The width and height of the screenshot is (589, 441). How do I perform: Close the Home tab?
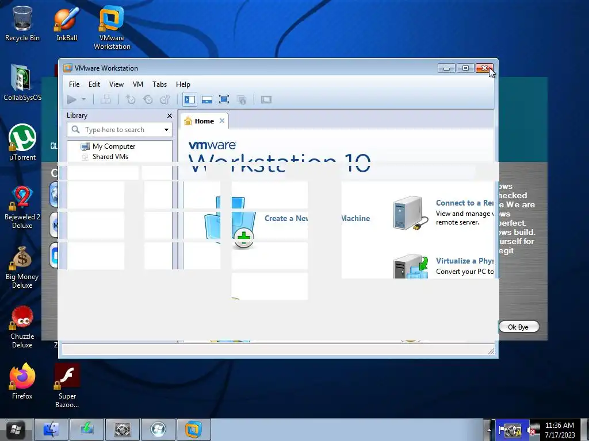tap(222, 121)
